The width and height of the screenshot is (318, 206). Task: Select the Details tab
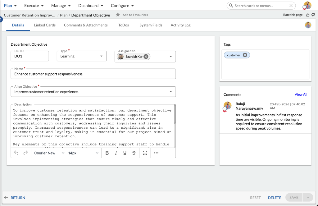tap(18, 25)
